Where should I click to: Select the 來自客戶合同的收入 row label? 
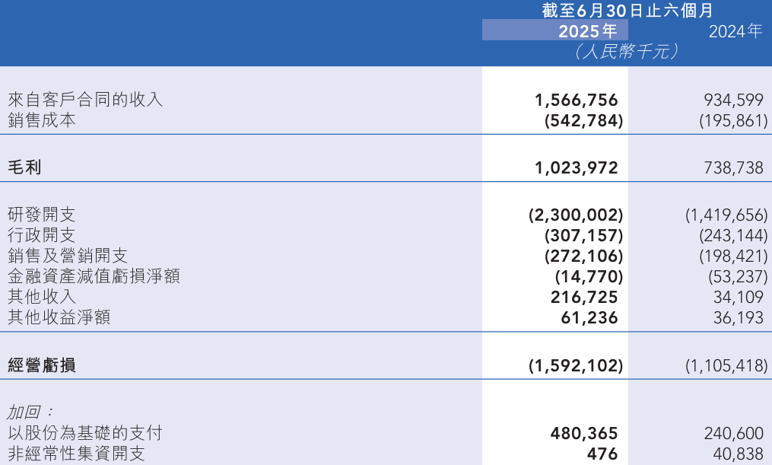(x=85, y=100)
